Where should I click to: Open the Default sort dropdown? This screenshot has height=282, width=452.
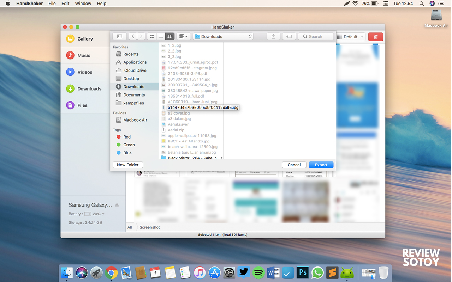[x=350, y=37]
